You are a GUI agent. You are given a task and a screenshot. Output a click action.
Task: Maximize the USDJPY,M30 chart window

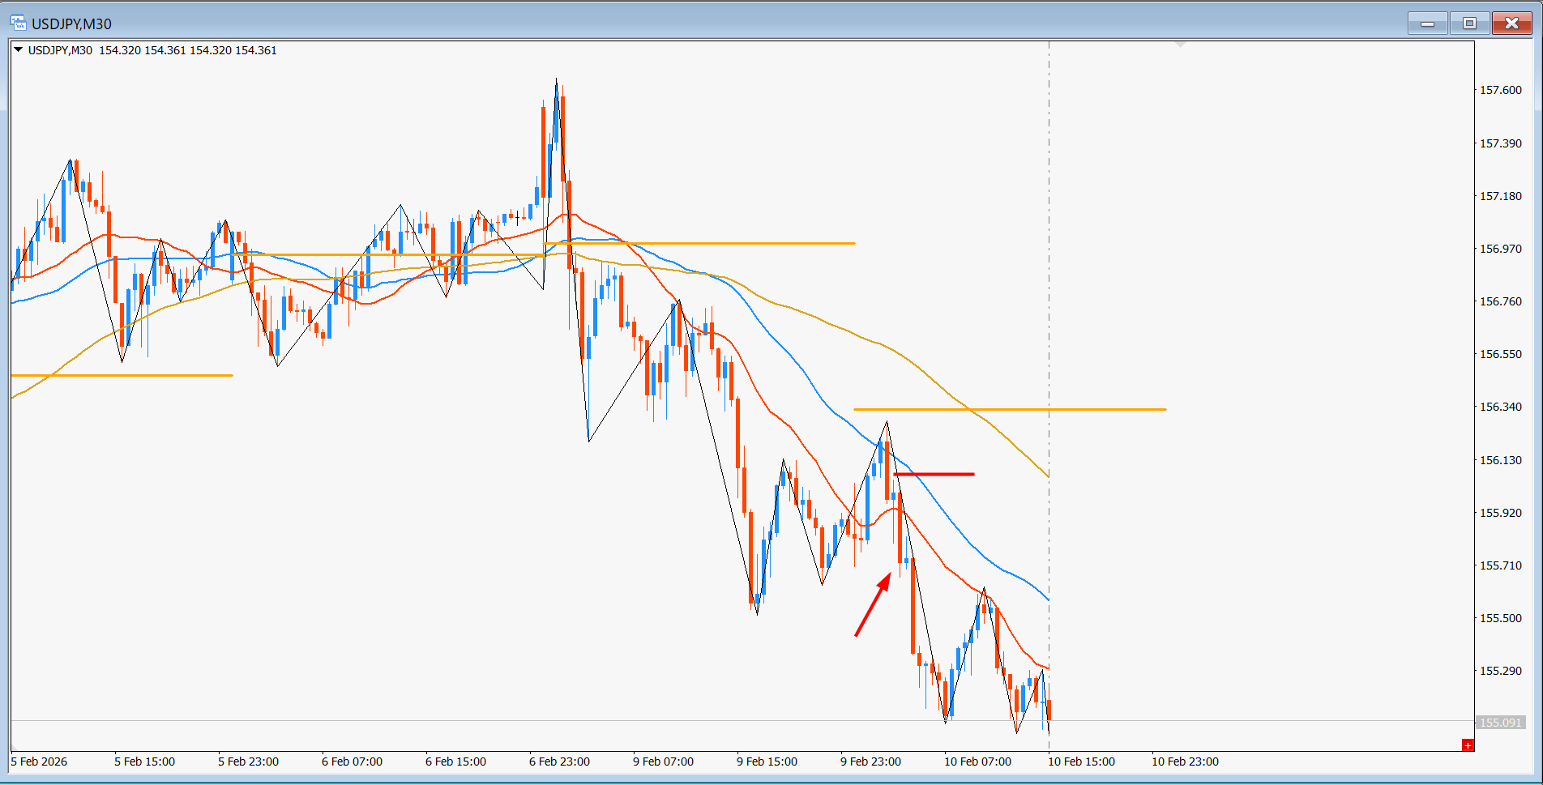click(x=1469, y=23)
